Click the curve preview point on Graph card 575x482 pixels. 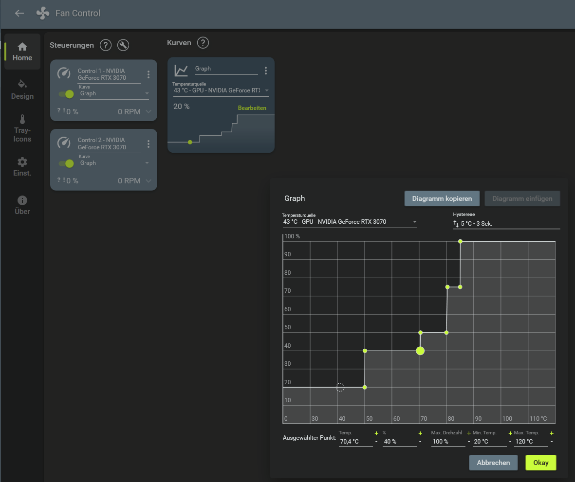click(190, 142)
